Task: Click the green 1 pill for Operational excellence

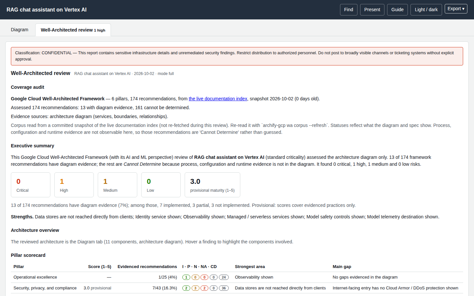Action: coord(186,277)
